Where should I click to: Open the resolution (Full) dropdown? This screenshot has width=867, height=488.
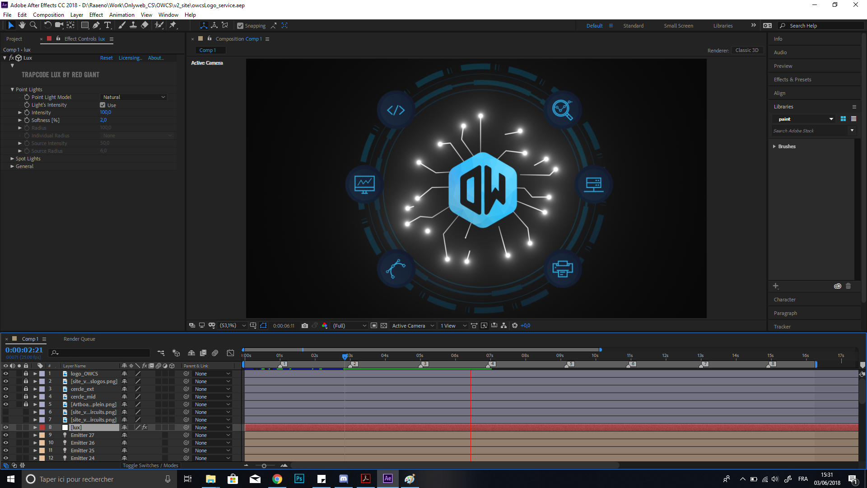(x=349, y=326)
